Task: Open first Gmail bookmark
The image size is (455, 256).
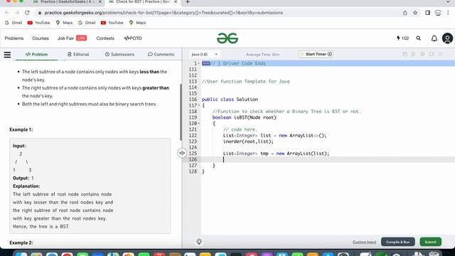Action: pyautogui.click(x=14, y=23)
